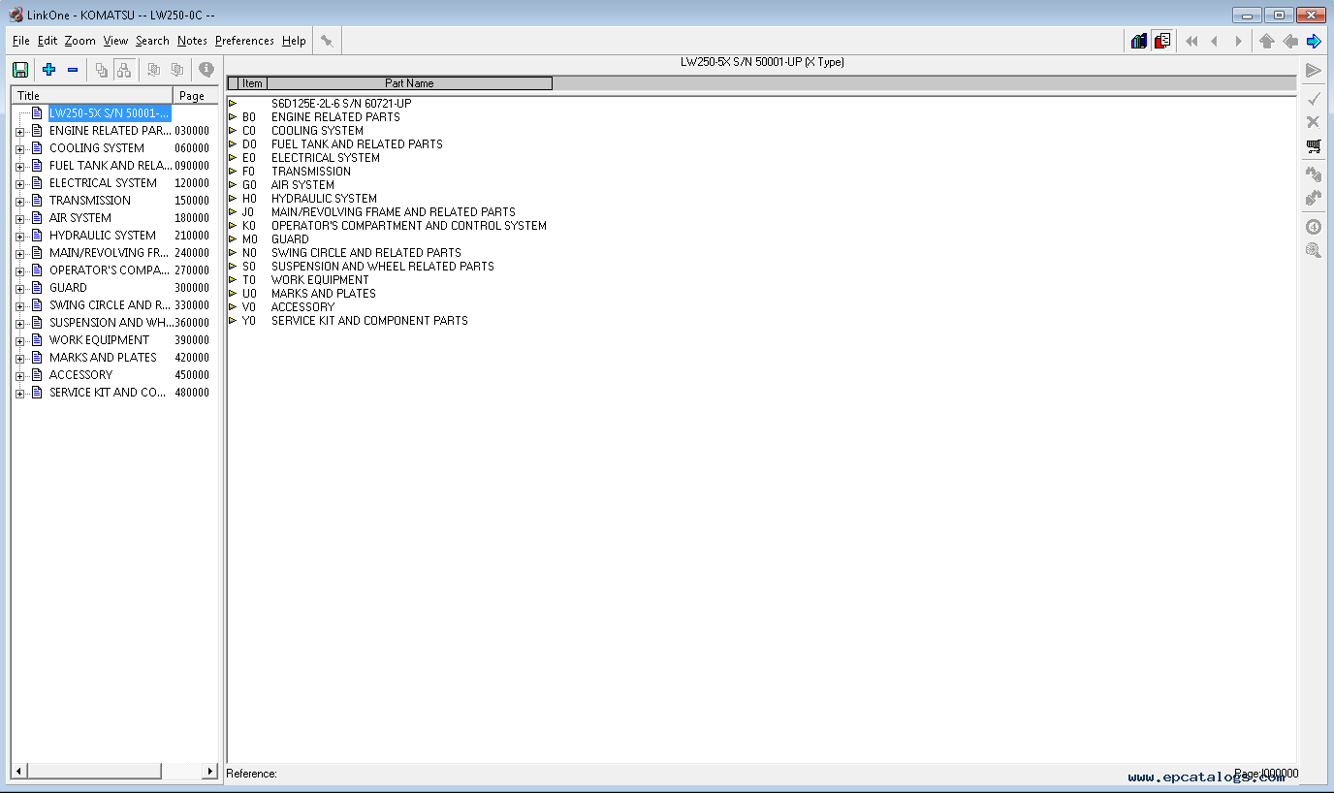Click the grey X icon in side toolbar
This screenshot has width=1334, height=793.
tap(1314, 122)
